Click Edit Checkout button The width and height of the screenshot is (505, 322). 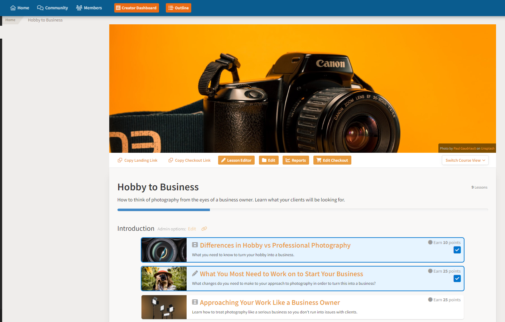coord(332,160)
